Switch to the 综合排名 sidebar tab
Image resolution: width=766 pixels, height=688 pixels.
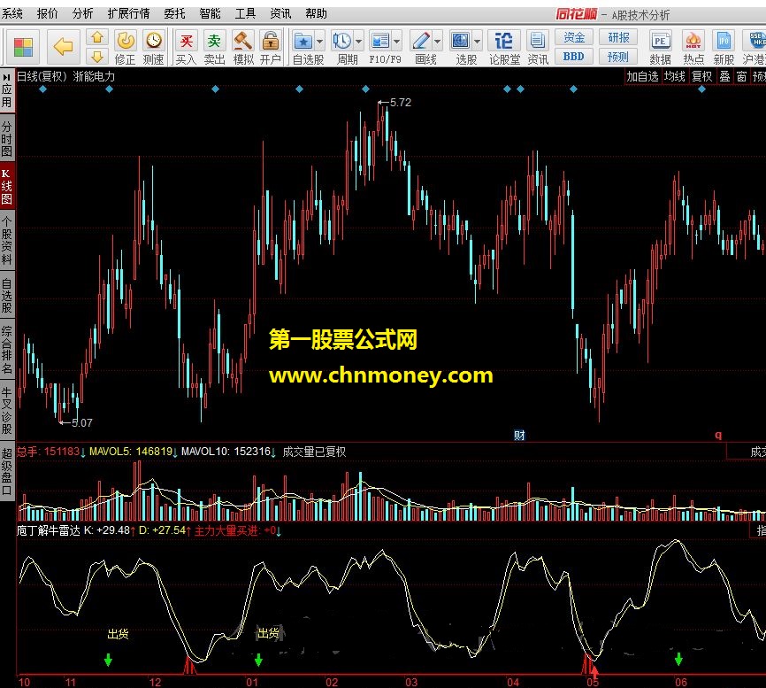tap(7, 350)
